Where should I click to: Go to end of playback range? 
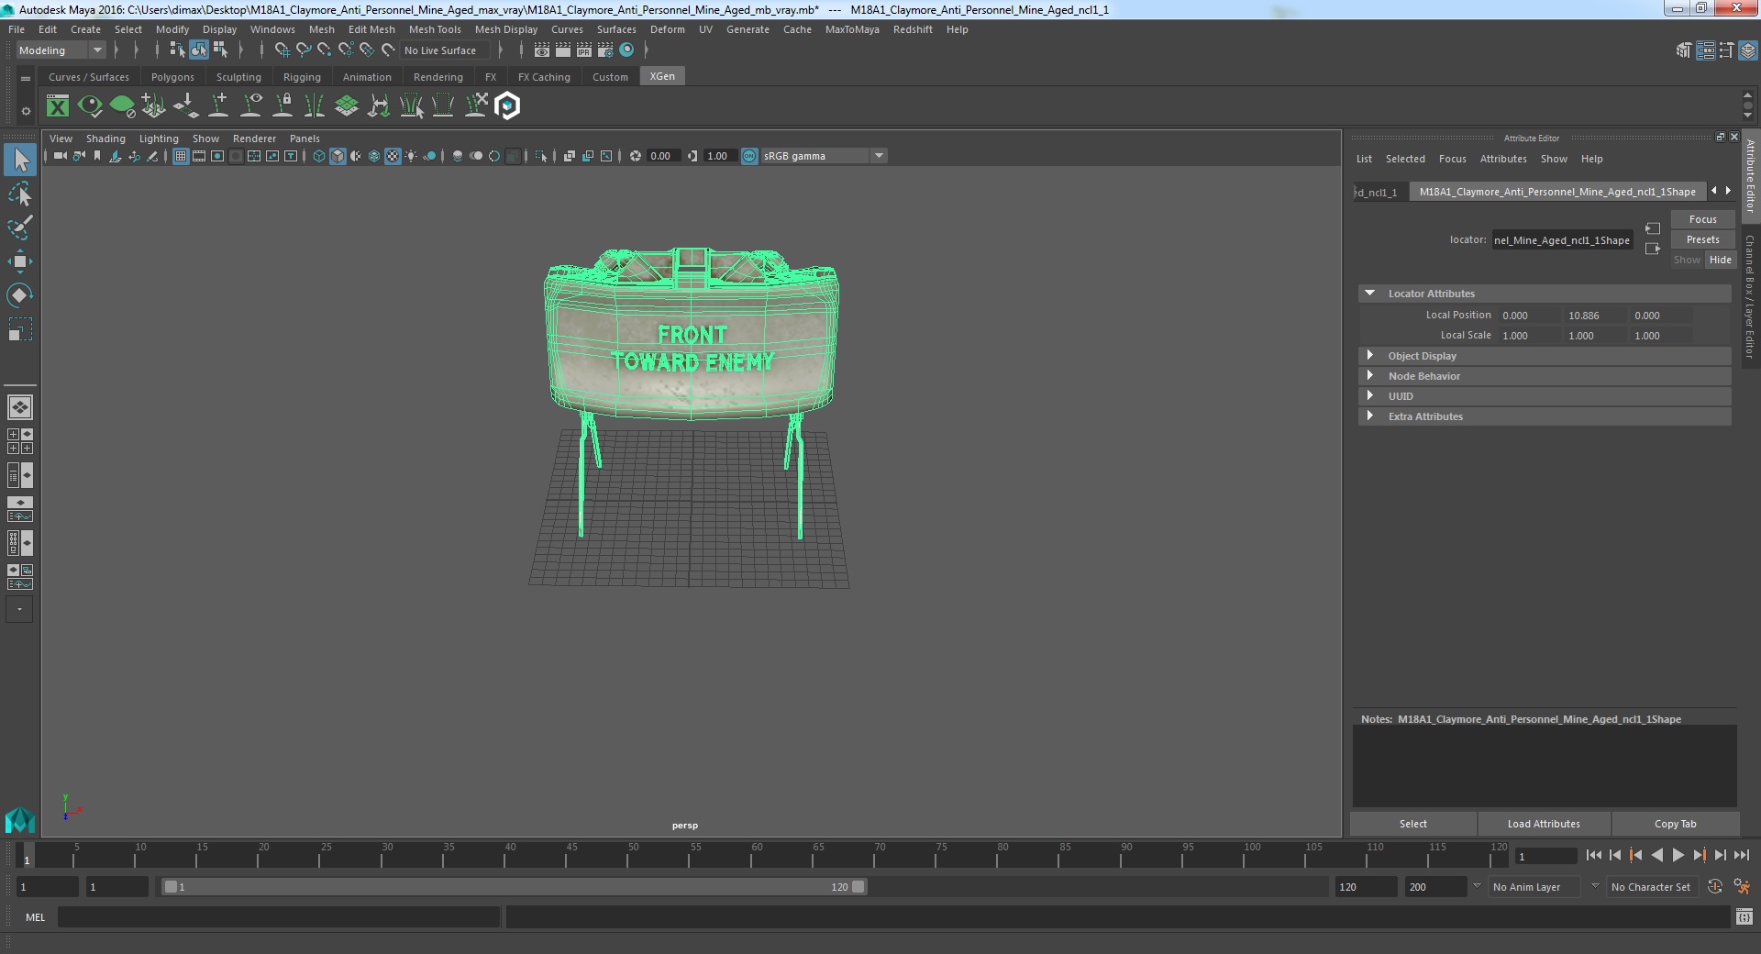1741,855
